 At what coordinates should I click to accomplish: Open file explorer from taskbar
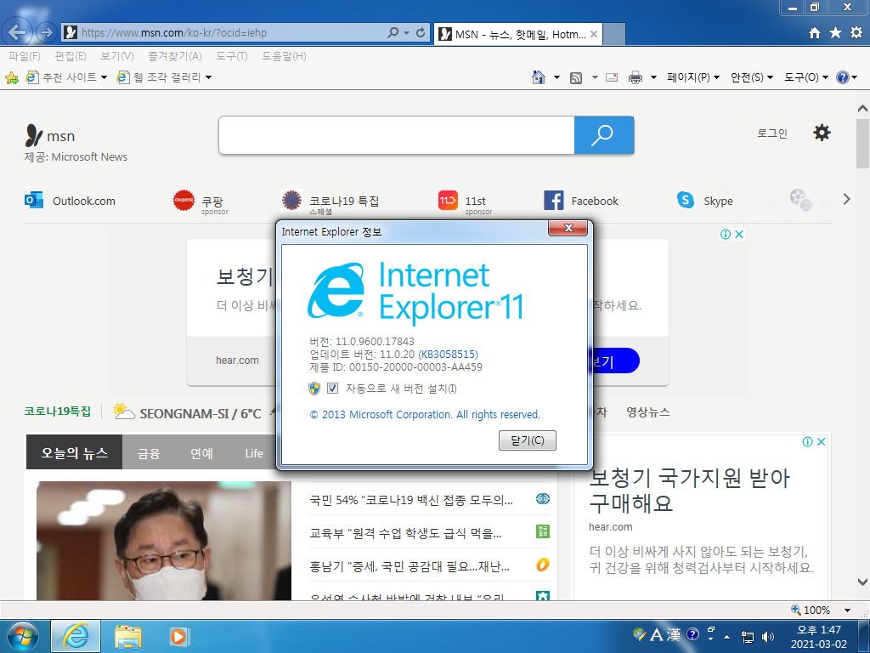(127, 636)
